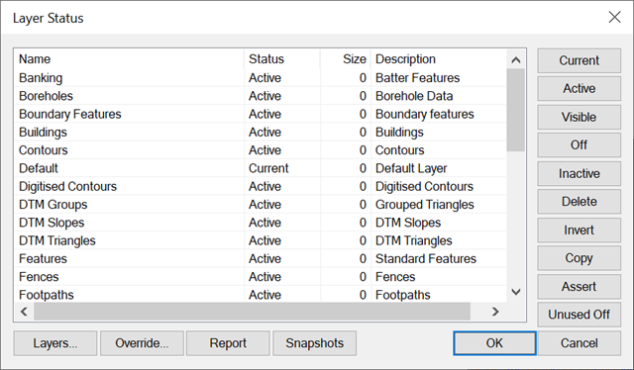Select the Boreholes layer row
The height and width of the screenshot is (370, 634).
pos(261,96)
